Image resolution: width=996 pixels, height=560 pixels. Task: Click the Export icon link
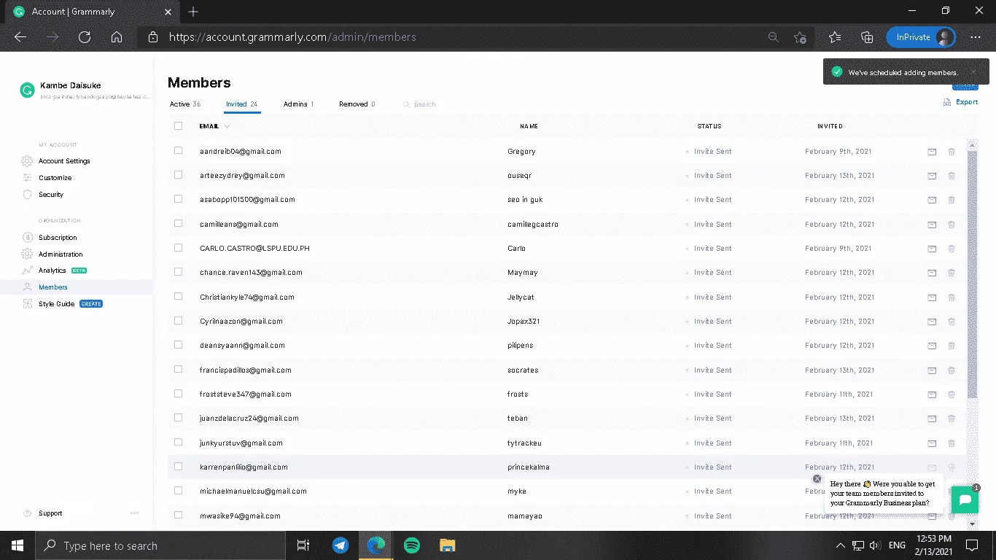960,102
